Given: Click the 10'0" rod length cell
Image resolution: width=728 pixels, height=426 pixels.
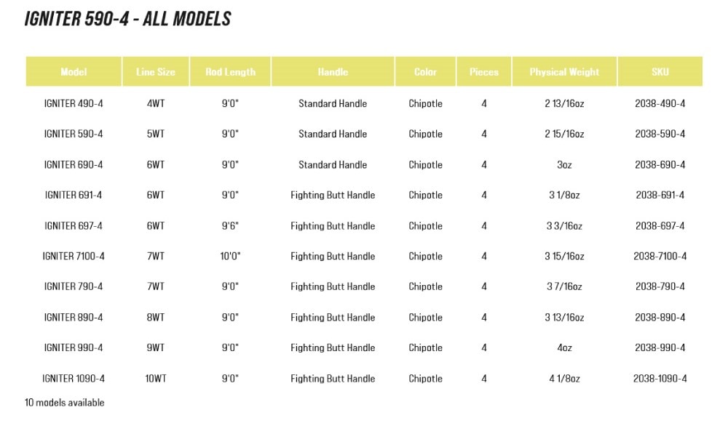Looking at the screenshot, I should click(x=230, y=256).
